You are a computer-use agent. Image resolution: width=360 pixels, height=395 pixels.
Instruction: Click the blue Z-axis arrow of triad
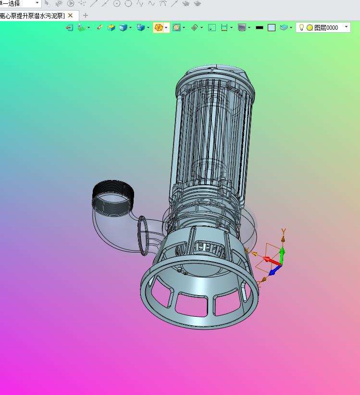[x=274, y=271]
